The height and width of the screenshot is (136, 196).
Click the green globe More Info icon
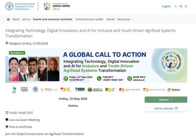[130, 79]
